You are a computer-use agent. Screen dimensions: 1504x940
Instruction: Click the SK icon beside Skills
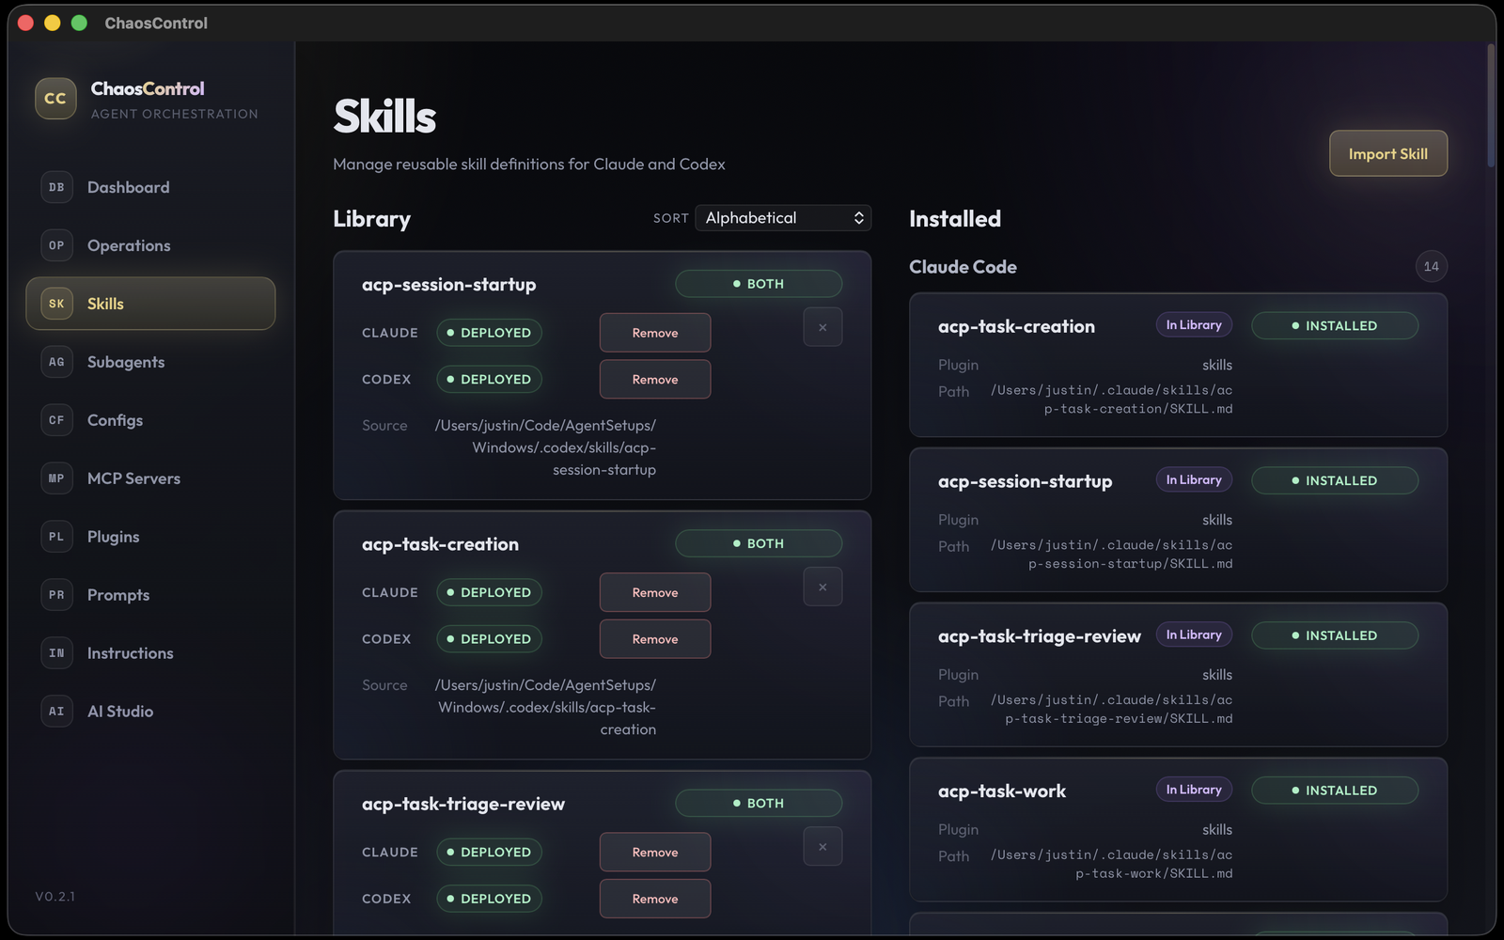56,304
